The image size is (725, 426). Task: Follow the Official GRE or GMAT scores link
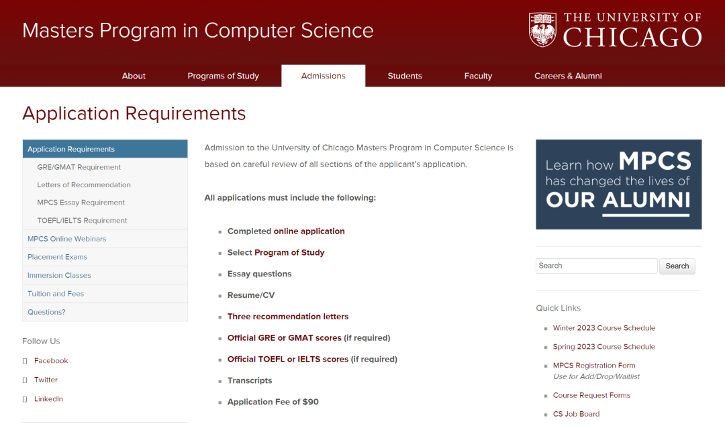[285, 337]
